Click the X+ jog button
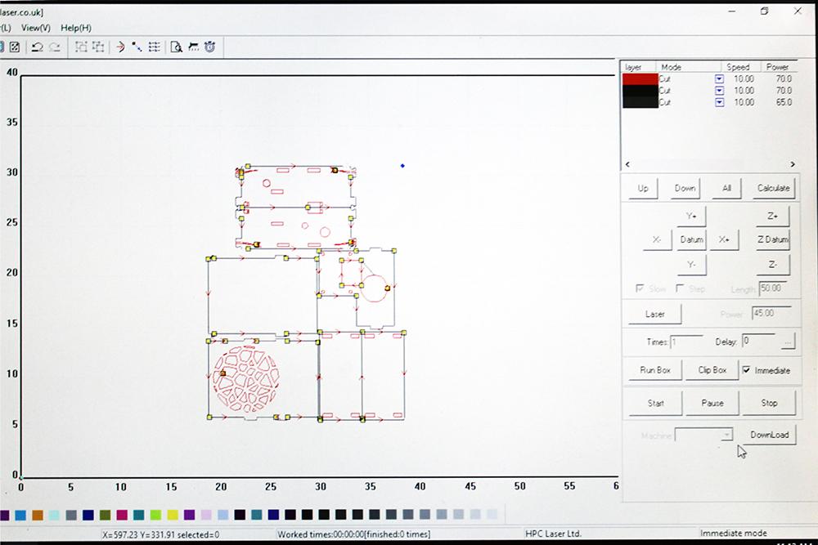The image size is (818, 545). pos(724,239)
